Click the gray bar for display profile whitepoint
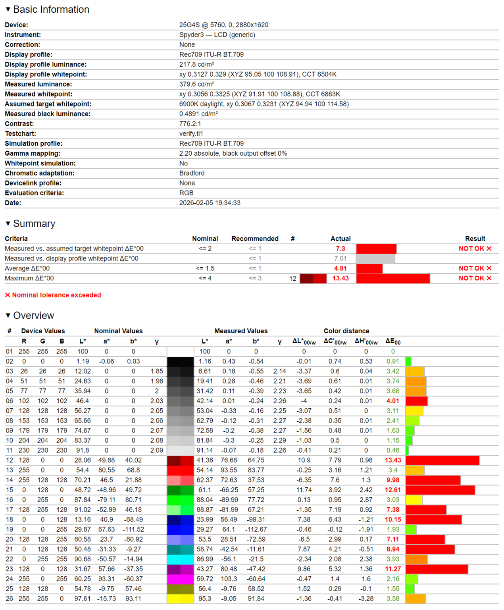The height and width of the screenshot is (610, 504). [375, 259]
